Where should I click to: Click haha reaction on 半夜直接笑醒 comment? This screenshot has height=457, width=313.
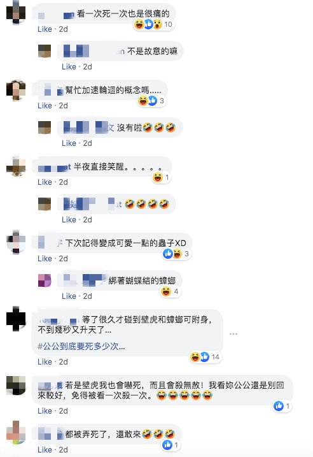158,177
